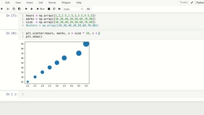This screenshot has width=204, height=115.
Task: Click the commented #colors line
Action: point(62,26)
